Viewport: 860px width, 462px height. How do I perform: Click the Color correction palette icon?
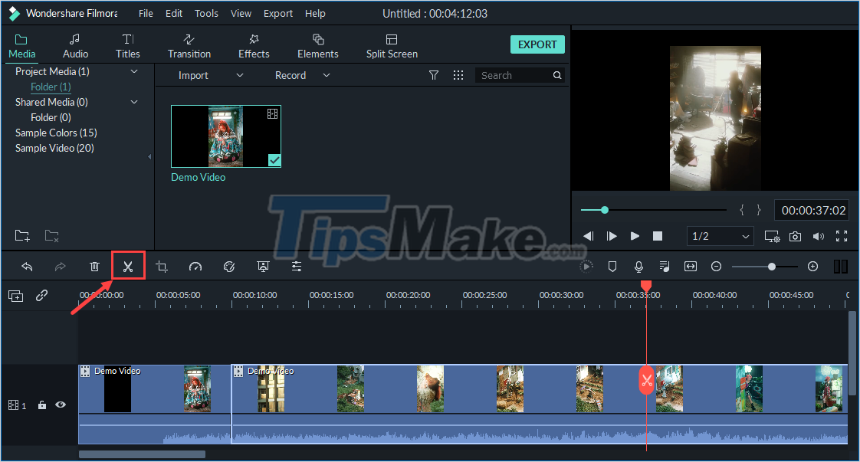[x=228, y=266]
